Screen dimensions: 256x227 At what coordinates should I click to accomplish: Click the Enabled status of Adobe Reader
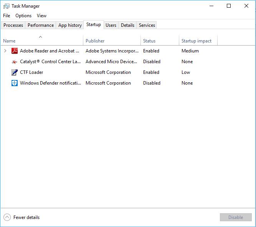[151, 51]
